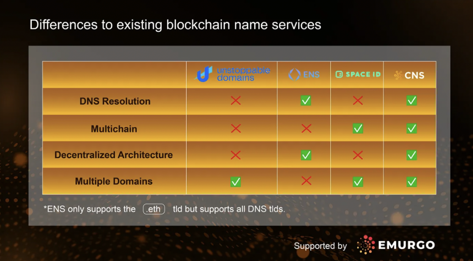Image resolution: width=473 pixels, height=261 pixels.
Task: Click green check for CNS Multiple Domains
Action: (x=411, y=182)
